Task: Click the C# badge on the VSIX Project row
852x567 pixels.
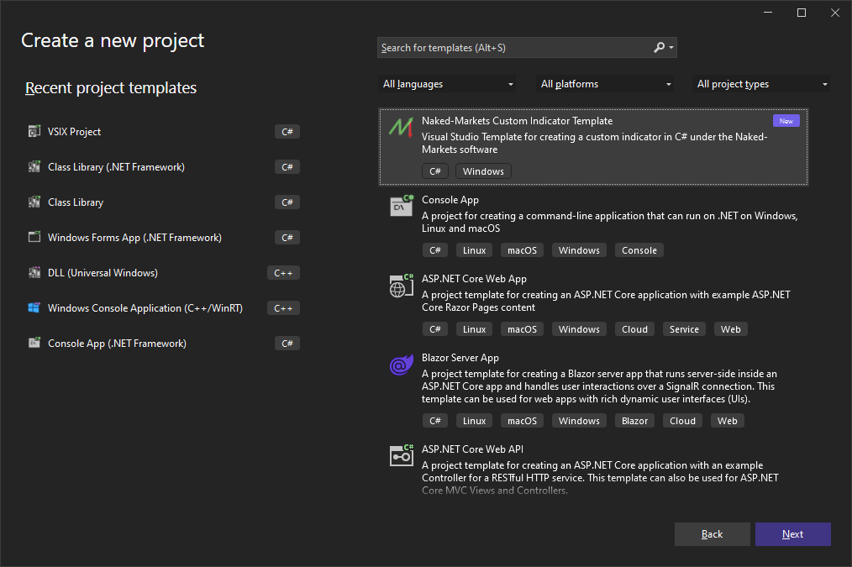Action: click(287, 131)
